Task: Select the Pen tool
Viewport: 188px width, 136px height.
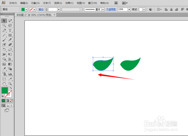Action: 4,30
